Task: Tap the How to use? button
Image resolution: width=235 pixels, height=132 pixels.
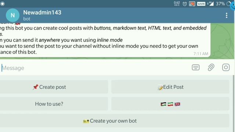Action: coord(54,104)
